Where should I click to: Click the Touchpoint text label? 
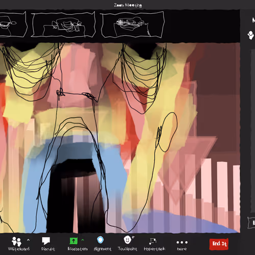127,249
